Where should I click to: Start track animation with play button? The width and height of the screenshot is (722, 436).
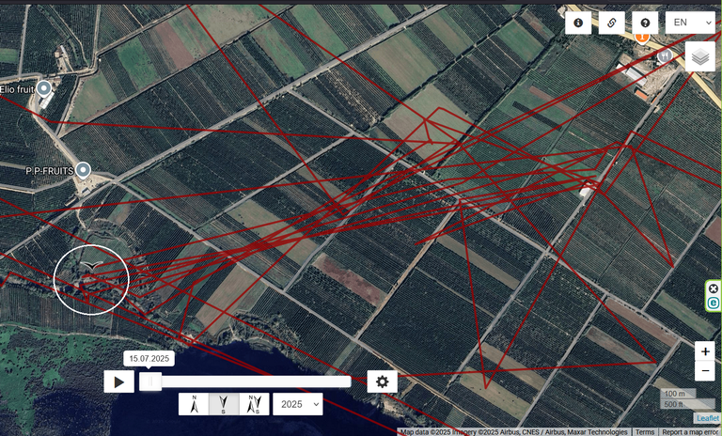118,381
